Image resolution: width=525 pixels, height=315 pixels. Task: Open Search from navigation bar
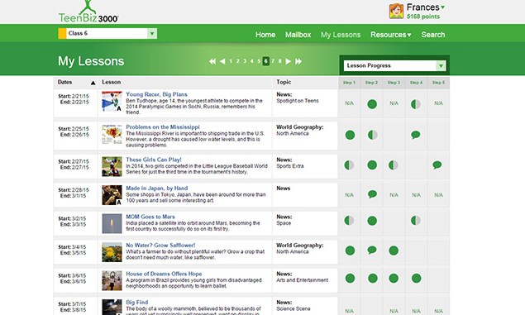pyautogui.click(x=433, y=35)
